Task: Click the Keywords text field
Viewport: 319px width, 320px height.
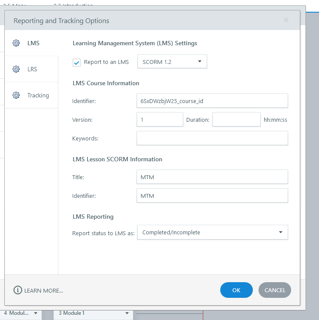Action: click(x=212, y=138)
